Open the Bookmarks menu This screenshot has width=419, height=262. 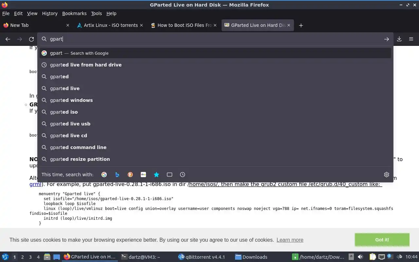point(74,13)
